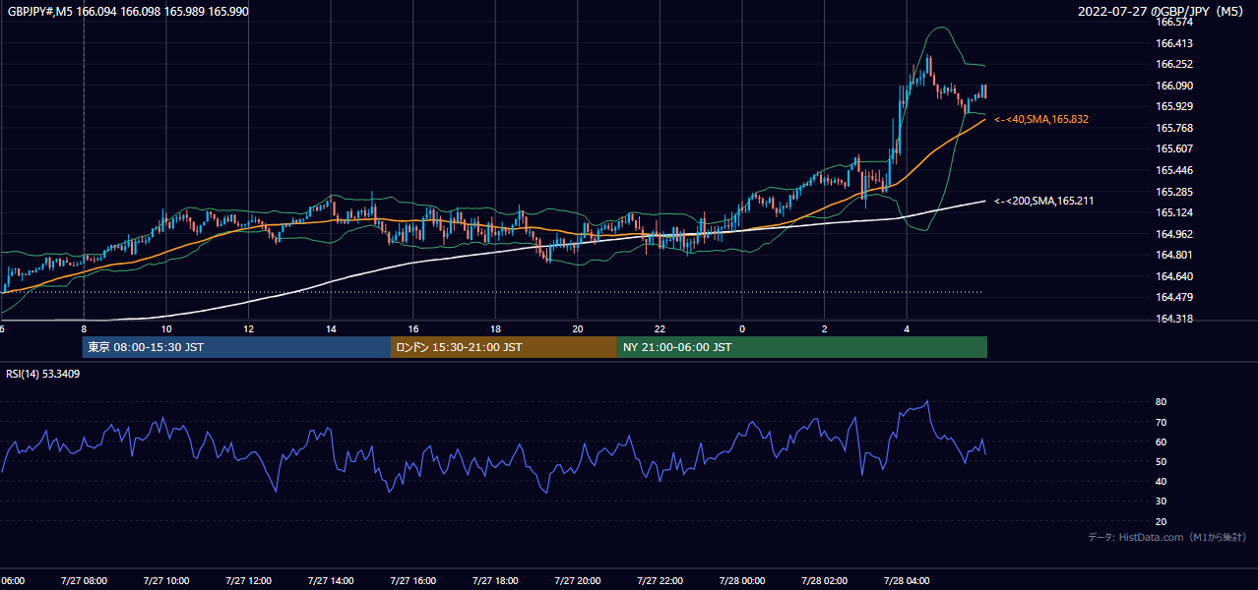
Task: Click RSI scale level 80
Action: [1161, 402]
